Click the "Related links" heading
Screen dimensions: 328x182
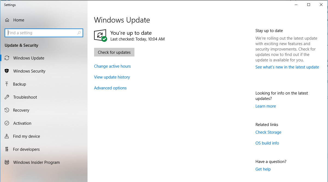pos(267,125)
